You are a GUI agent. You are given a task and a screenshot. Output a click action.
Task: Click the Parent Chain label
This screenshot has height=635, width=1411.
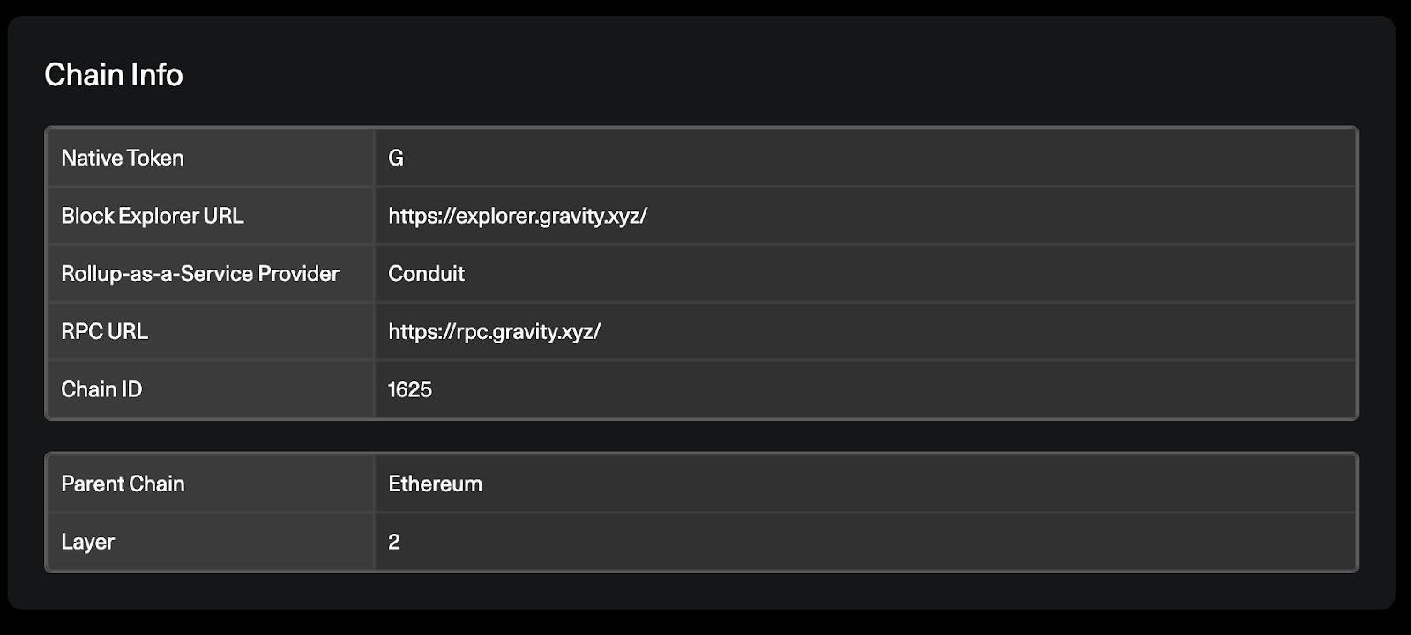[123, 484]
